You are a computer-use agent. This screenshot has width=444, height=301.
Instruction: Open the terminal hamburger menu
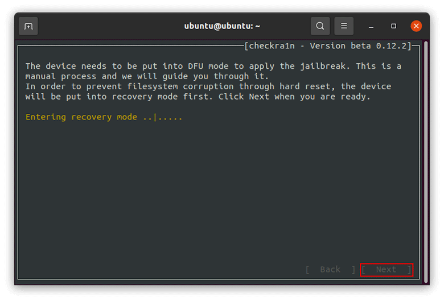344,26
